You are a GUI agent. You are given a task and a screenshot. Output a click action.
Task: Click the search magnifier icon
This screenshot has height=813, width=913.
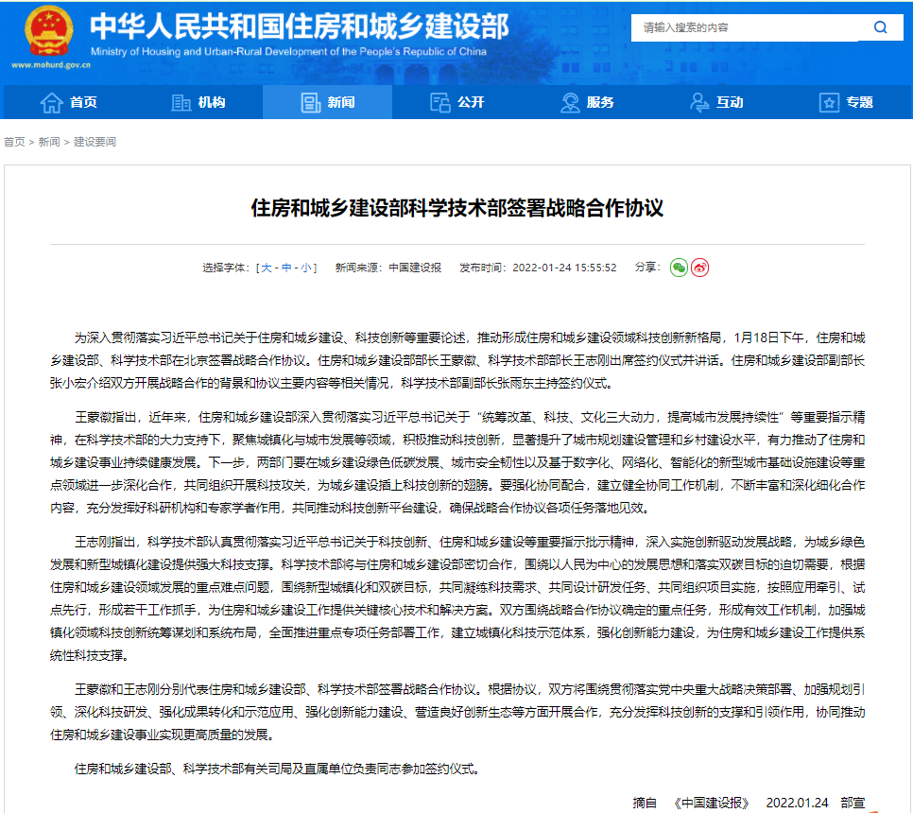point(881,27)
